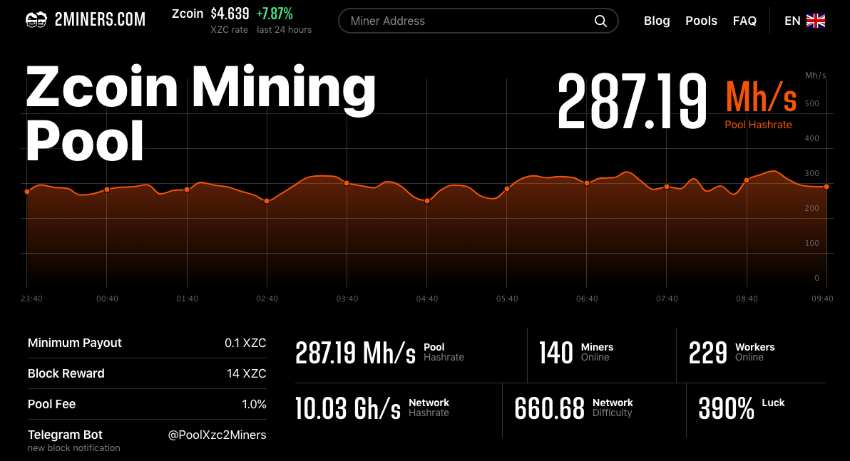The height and width of the screenshot is (461, 850).
Task: Select the 07:40 chart data point
Action: 667,187
